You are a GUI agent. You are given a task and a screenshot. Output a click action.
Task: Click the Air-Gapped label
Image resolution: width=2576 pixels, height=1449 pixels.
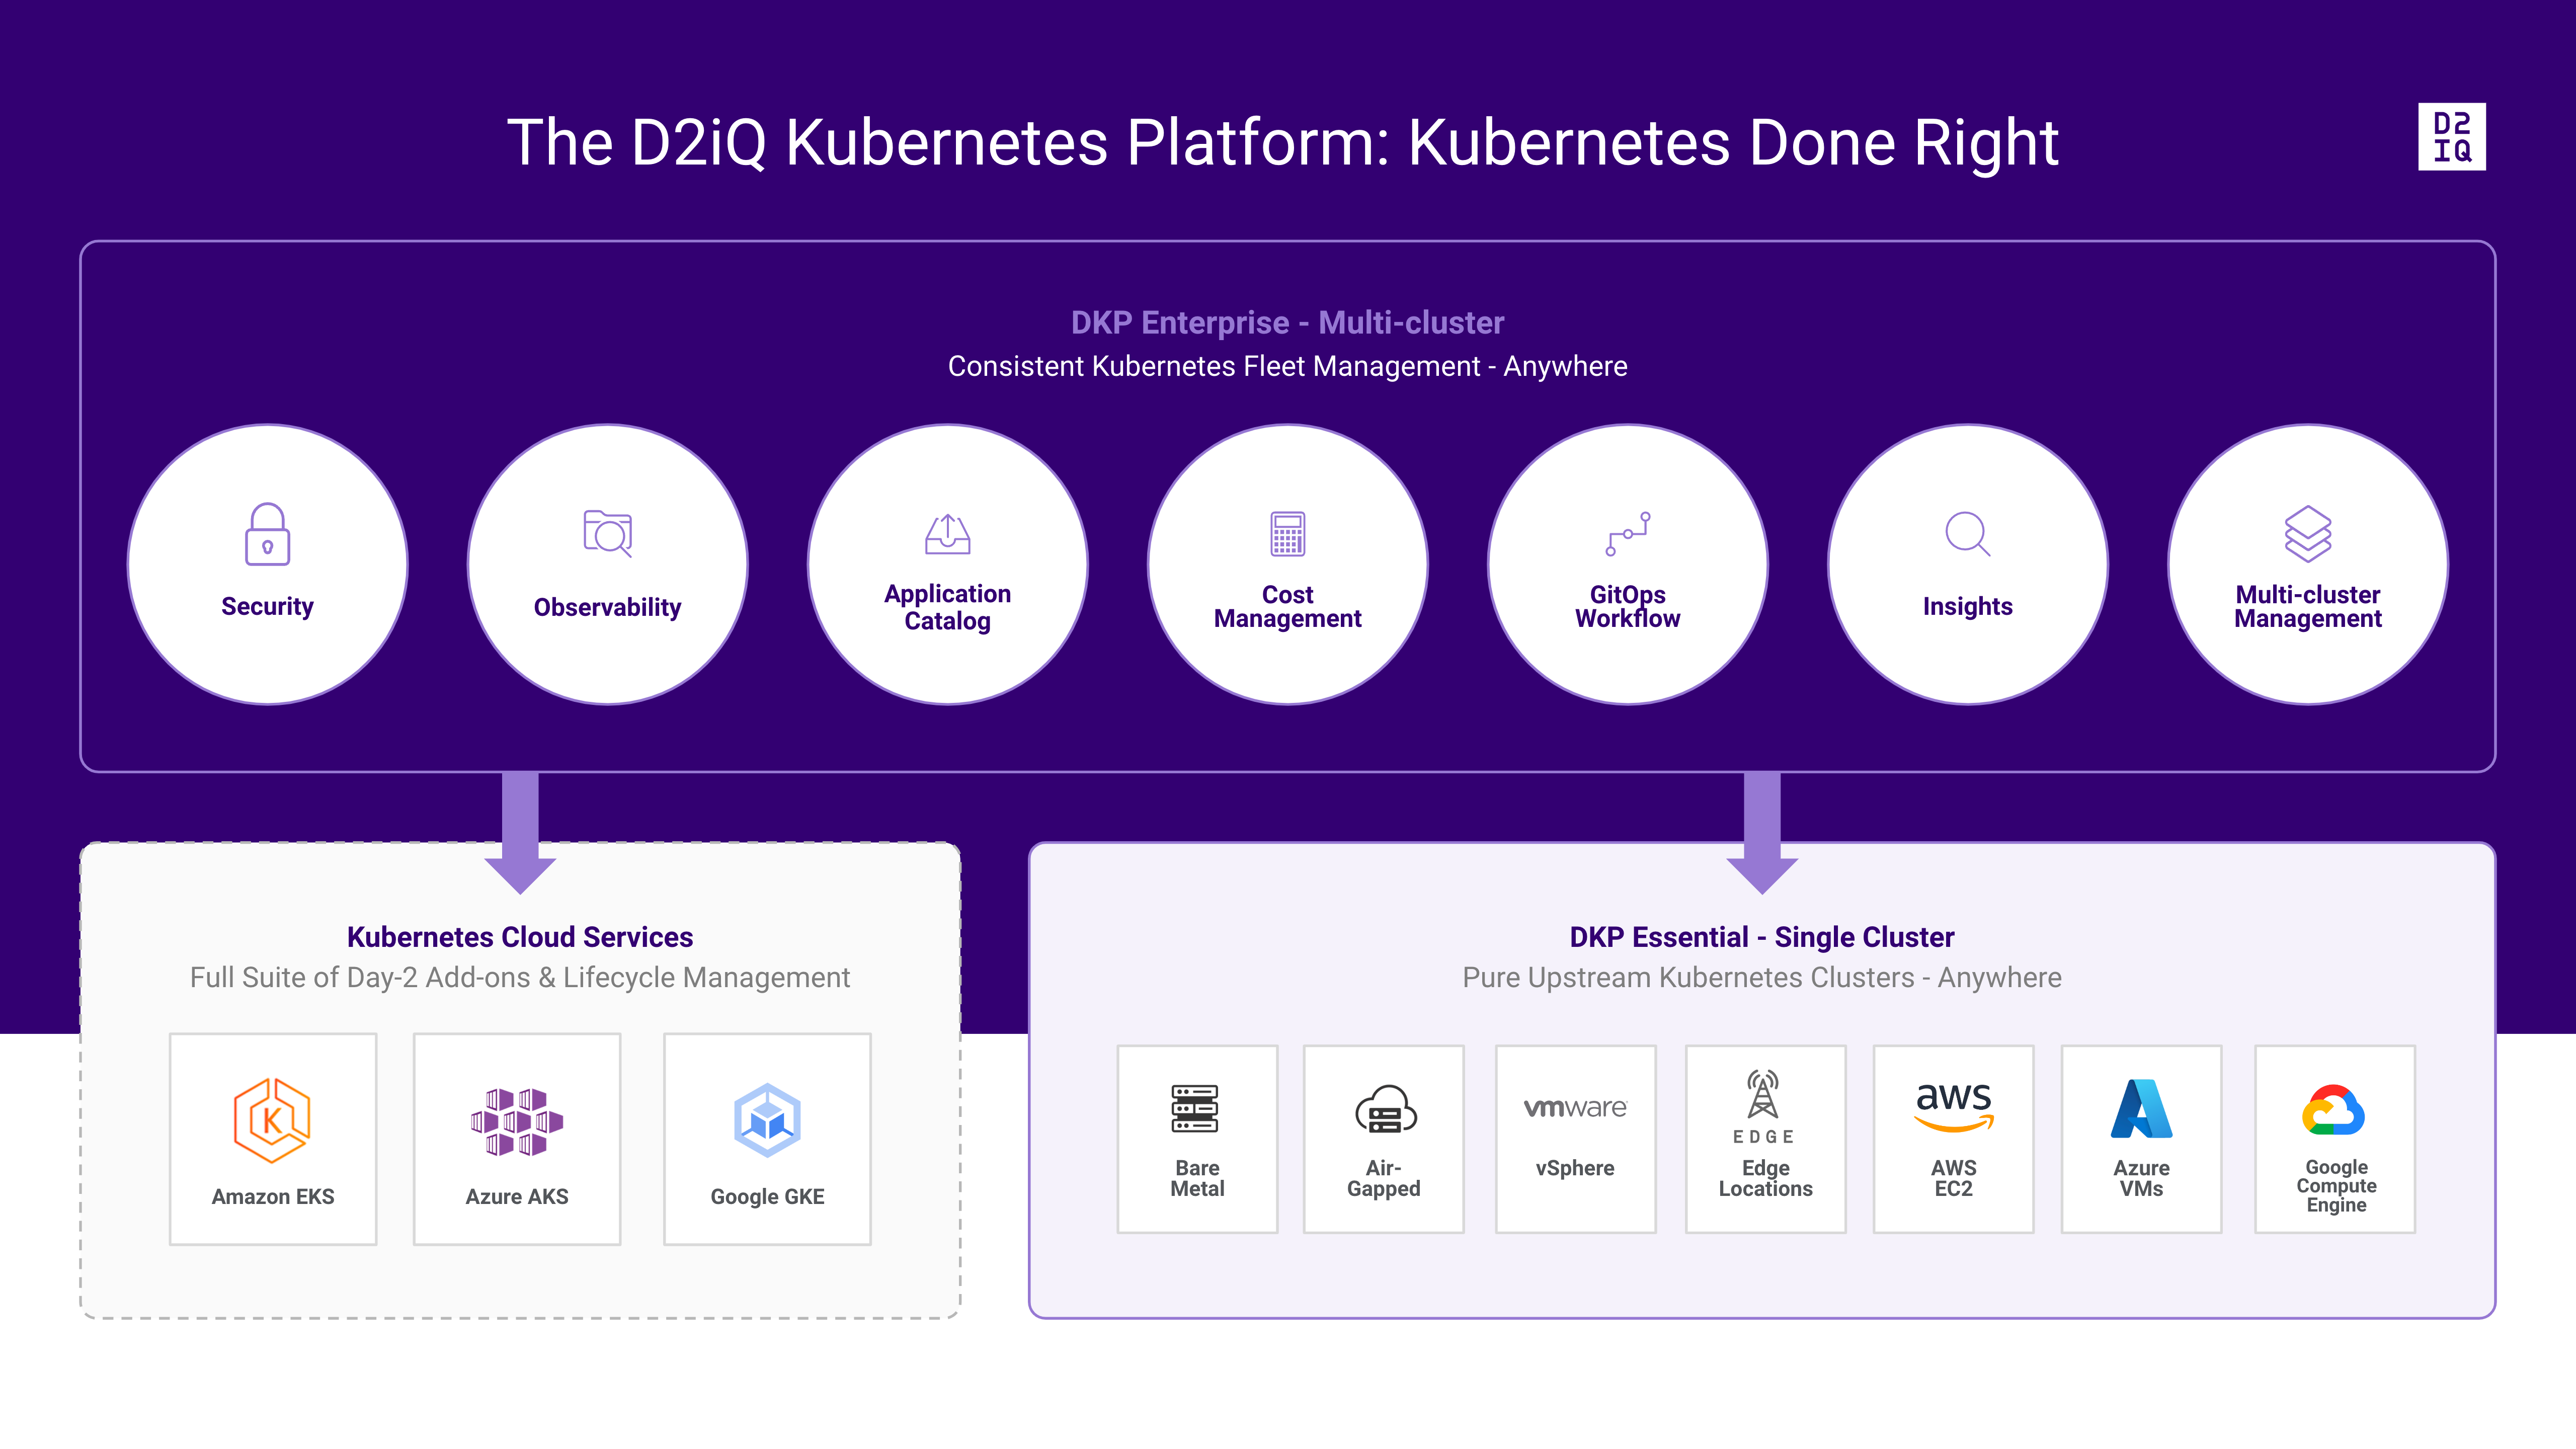click(1383, 1178)
